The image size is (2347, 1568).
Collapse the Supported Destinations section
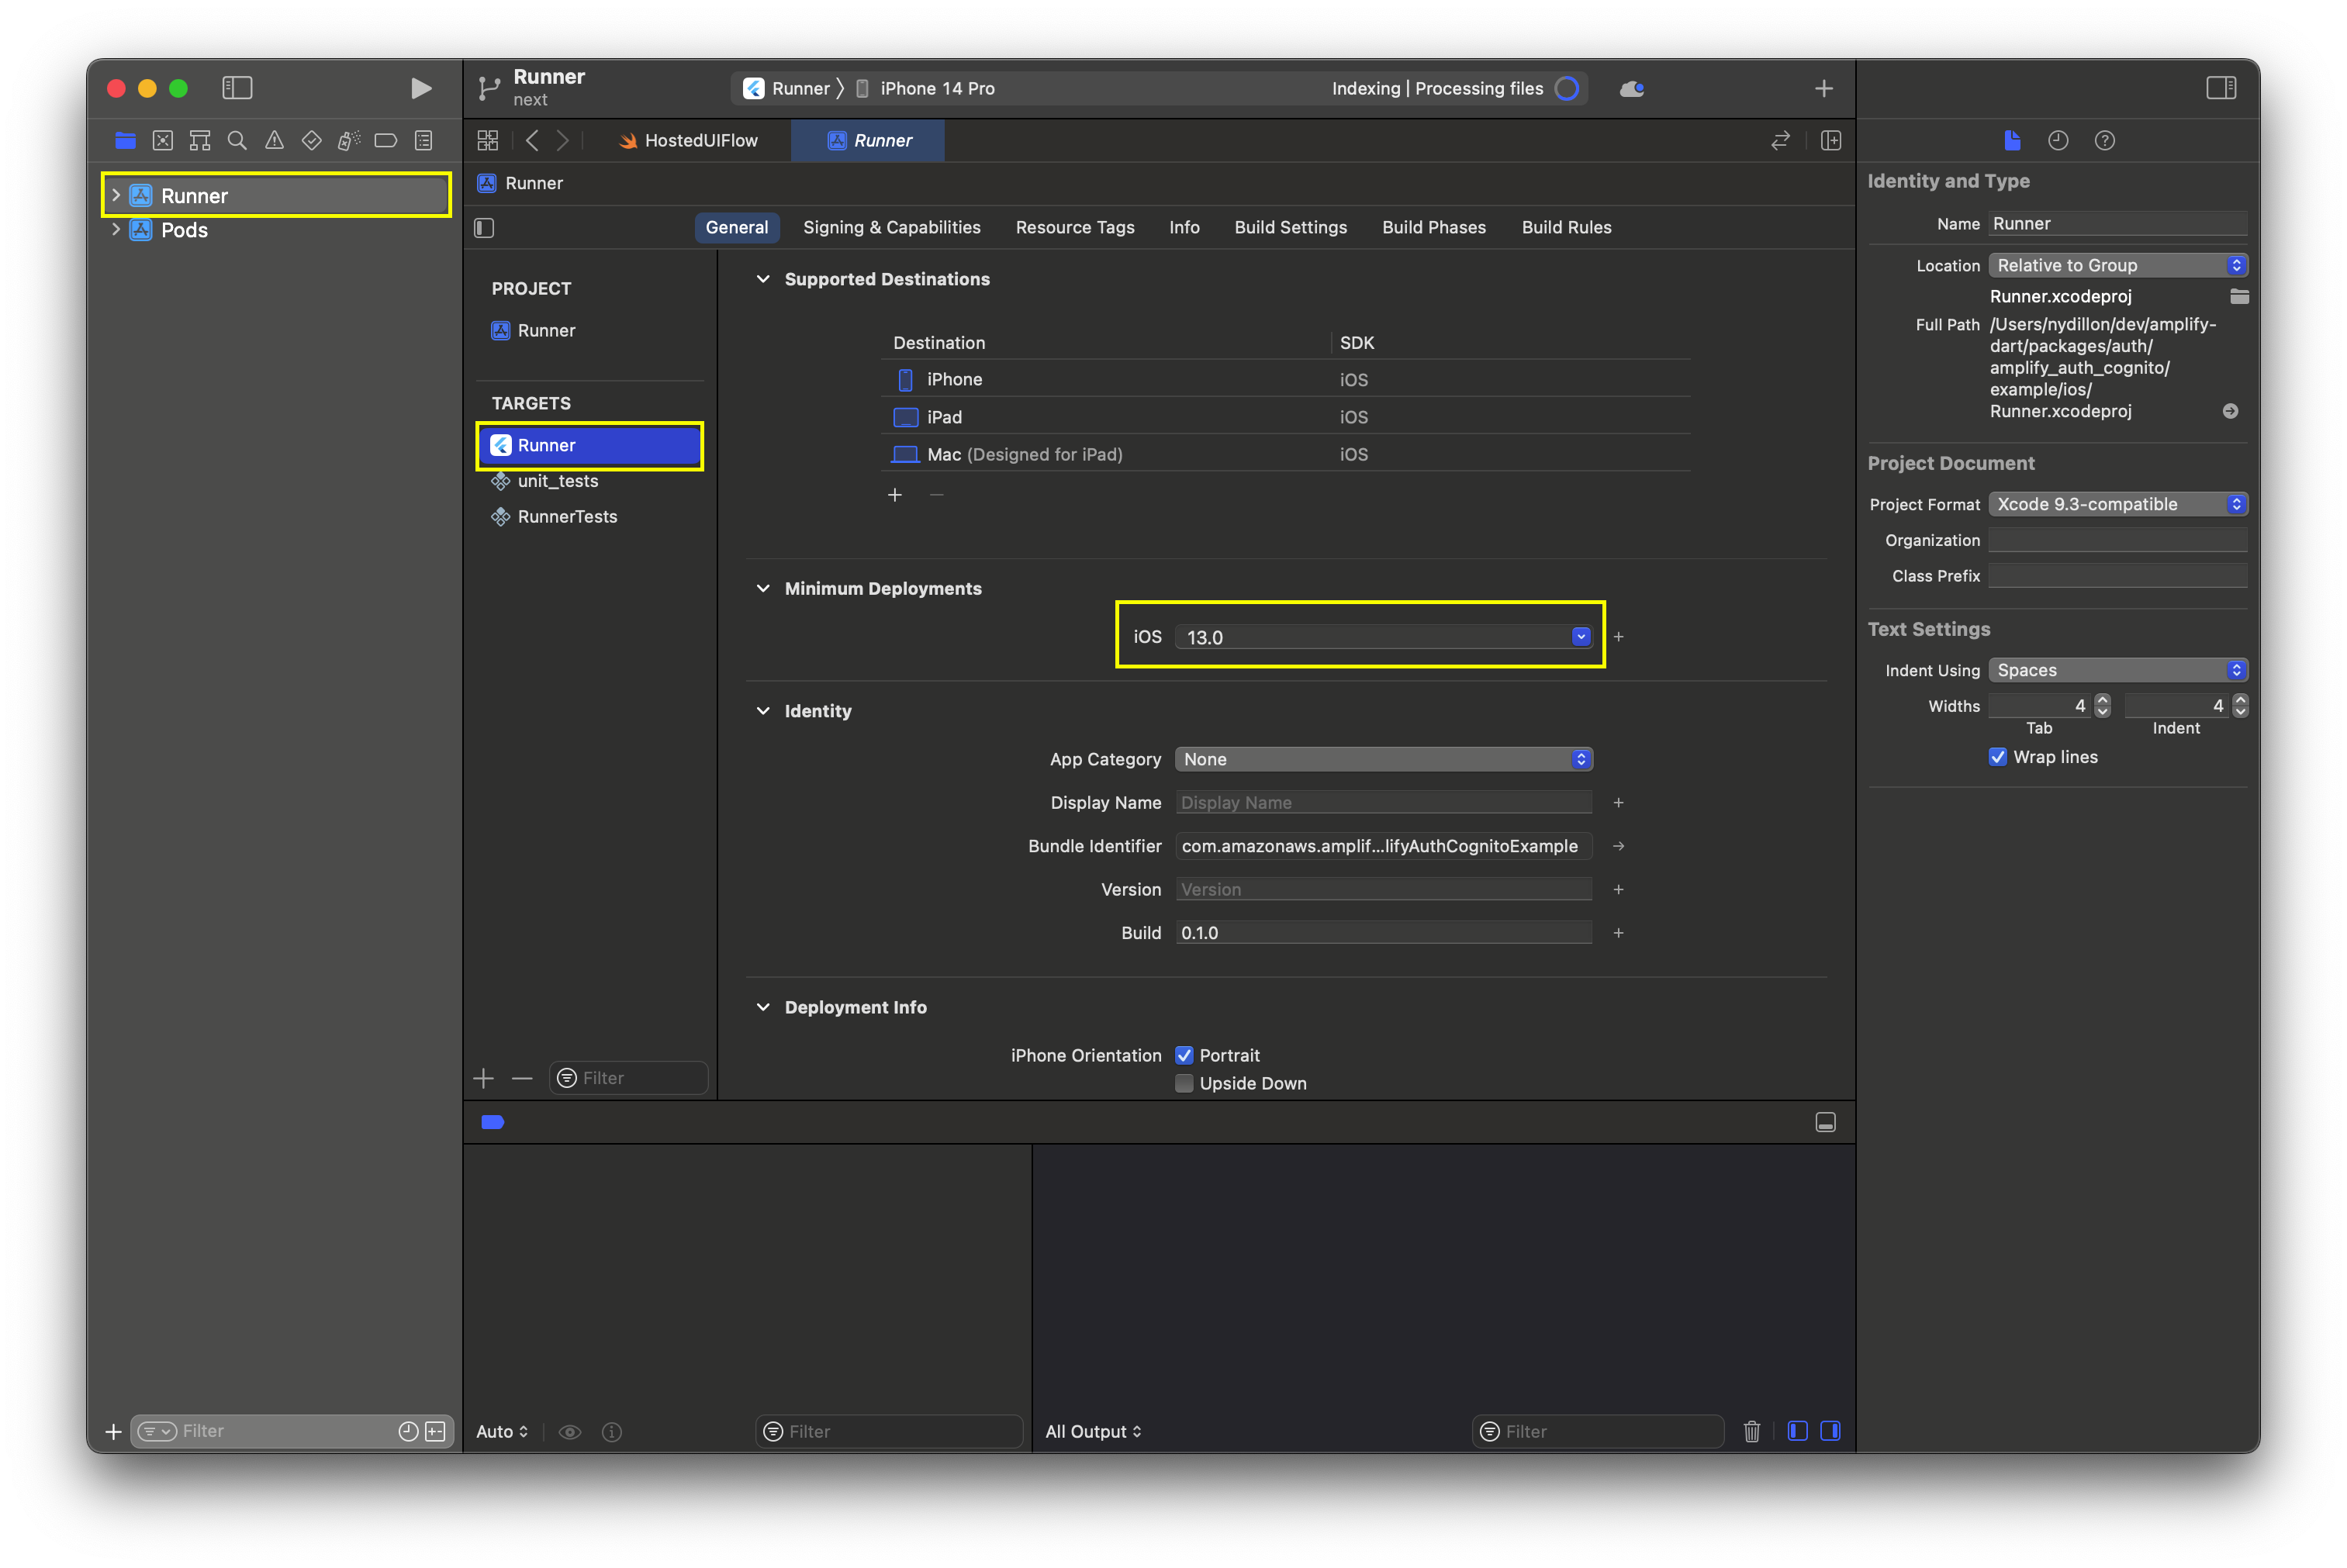763,279
